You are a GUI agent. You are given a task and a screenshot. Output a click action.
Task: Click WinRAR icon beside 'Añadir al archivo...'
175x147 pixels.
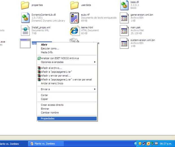[39, 68]
